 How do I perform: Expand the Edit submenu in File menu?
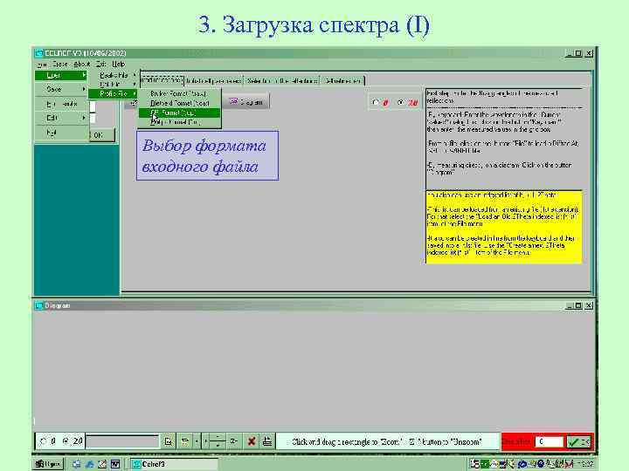point(61,118)
